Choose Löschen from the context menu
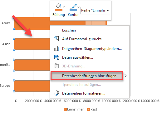This screenshot has width=162, height=113. (x=69, y=30)
